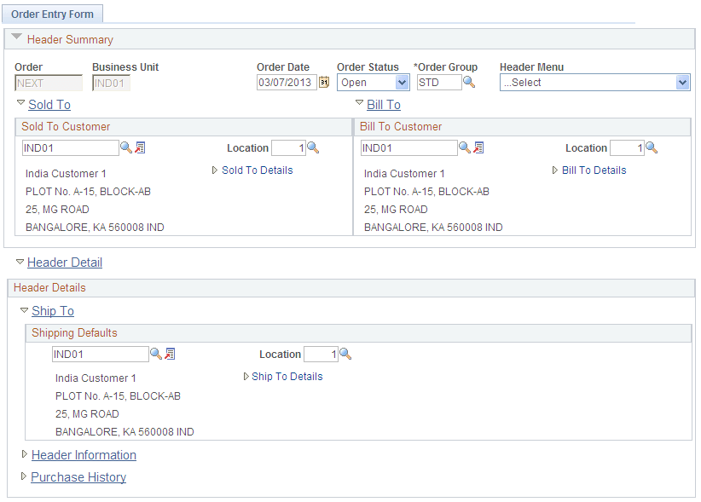Switch to the Order Entry Form tab
Image resolution: width=701 pixels, height=502 pixels.
click(53, 14)
